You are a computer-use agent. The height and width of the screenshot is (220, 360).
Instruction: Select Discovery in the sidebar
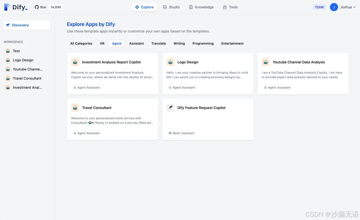pos(27,25)
